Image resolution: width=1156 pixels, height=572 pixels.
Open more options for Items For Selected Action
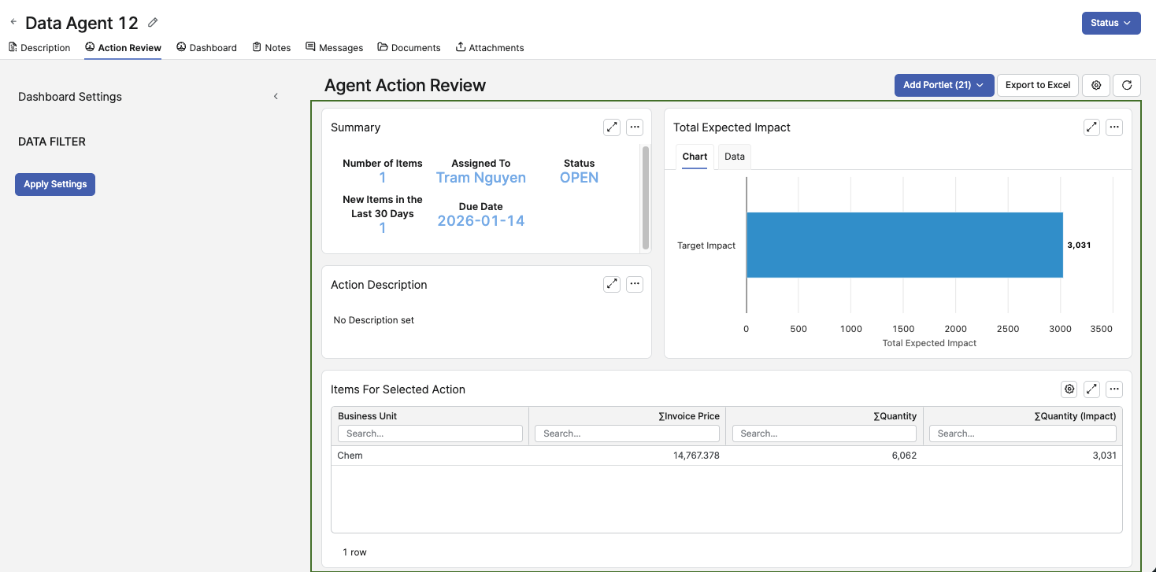[1113, 389]
